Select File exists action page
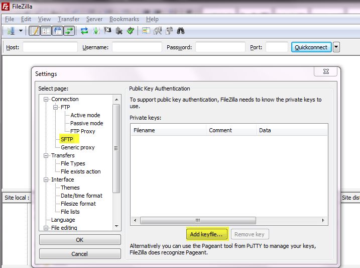 point(81,171)
